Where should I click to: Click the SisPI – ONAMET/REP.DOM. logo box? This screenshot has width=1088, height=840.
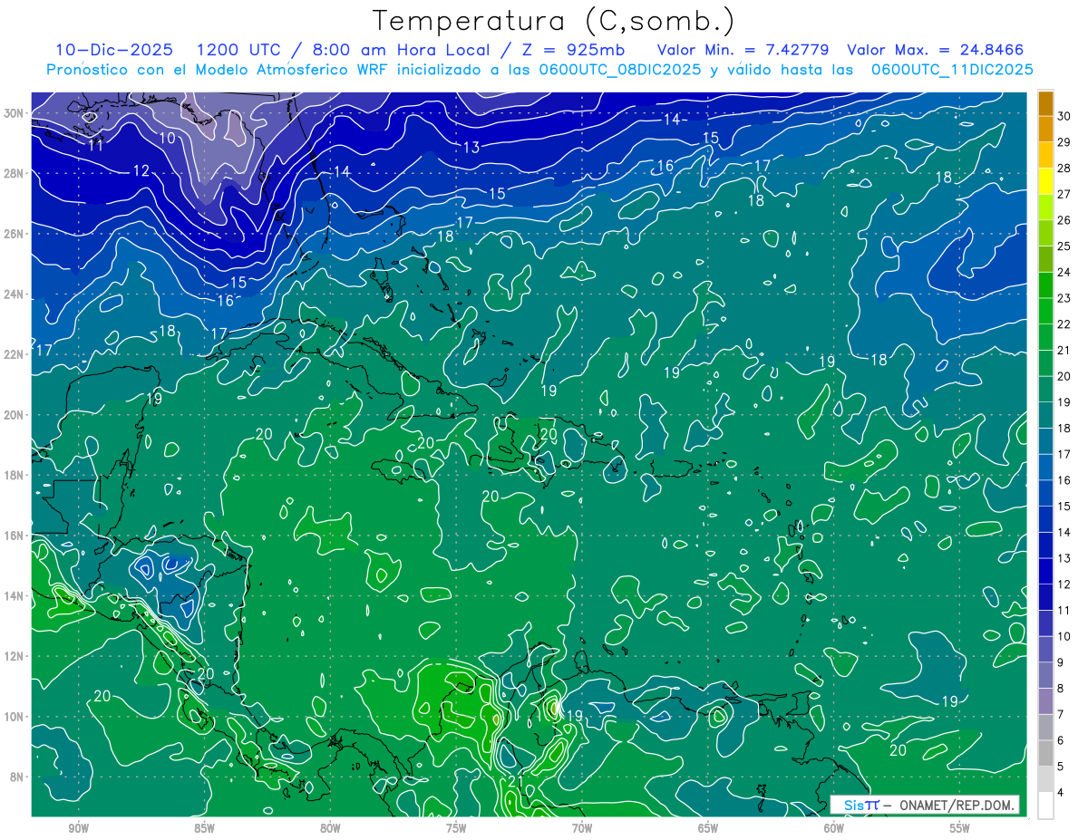[925, 805]
